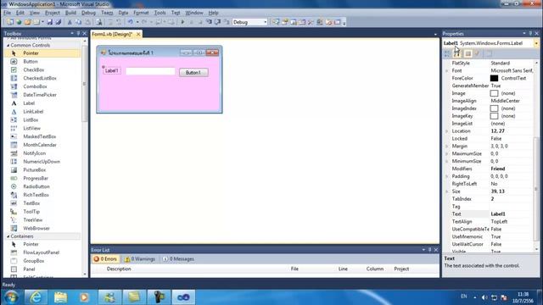Screen dimensions: 543x305
Task: Click the ForeColor black color swatch
Action: click(494, 78)
